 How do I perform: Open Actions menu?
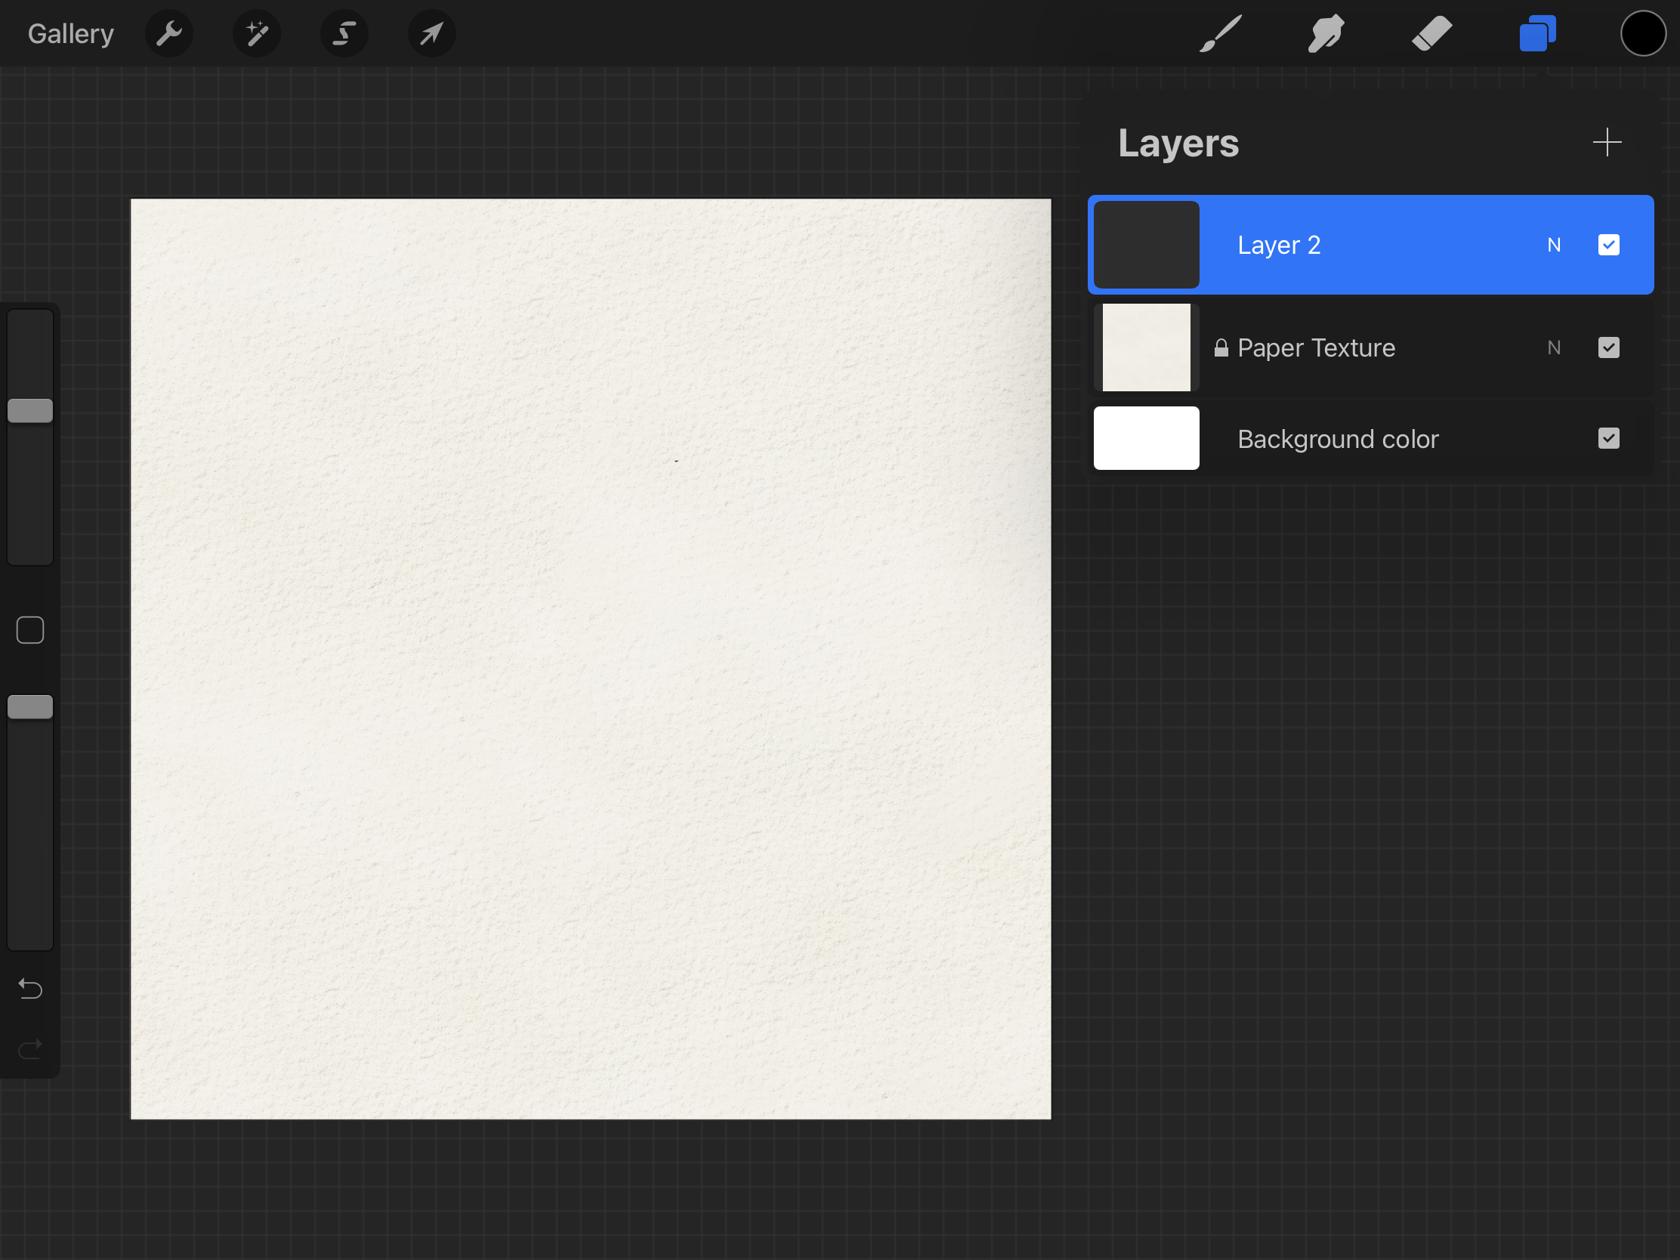coord(169,32)
